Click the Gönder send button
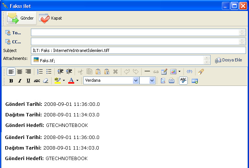Screen dimensions: 249x168 (21, 18)
